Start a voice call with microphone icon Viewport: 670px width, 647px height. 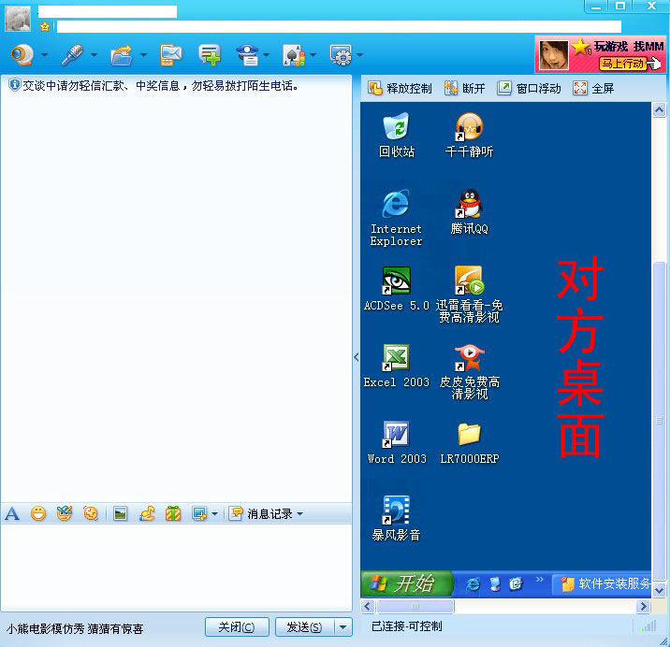[72, 55]
